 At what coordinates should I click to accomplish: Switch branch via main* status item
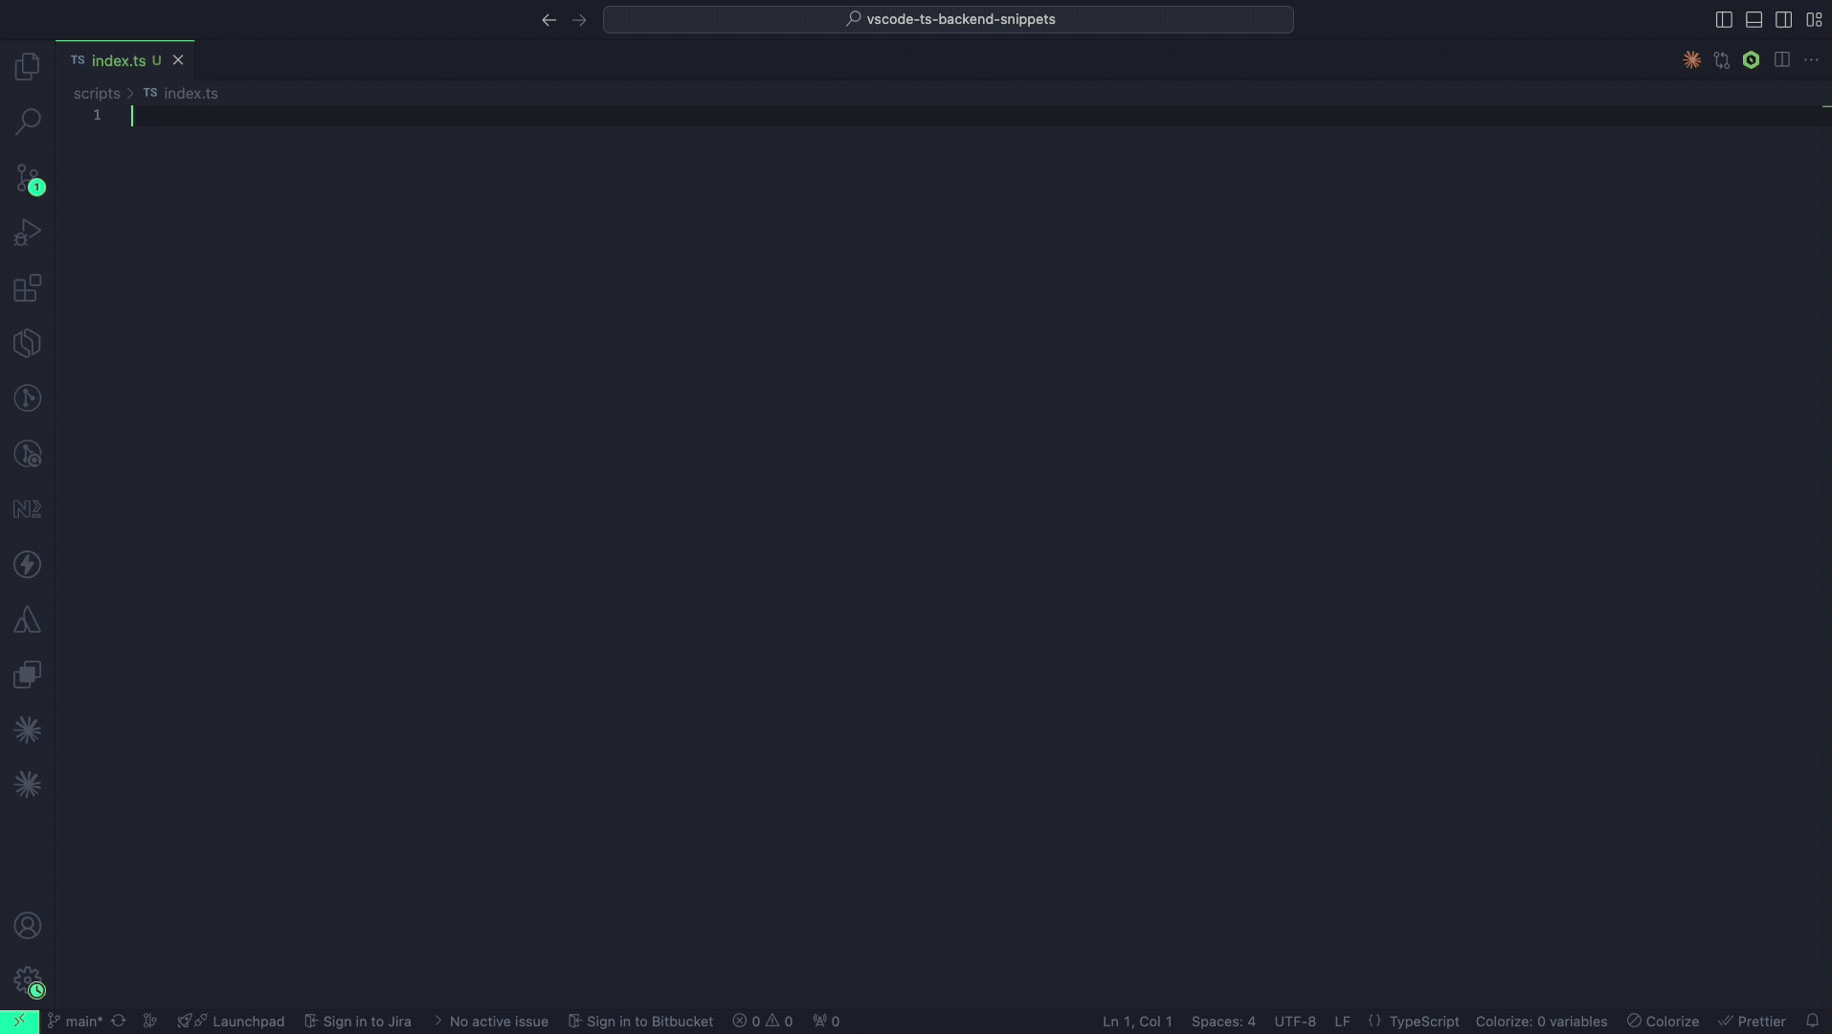coord(76,1022)
